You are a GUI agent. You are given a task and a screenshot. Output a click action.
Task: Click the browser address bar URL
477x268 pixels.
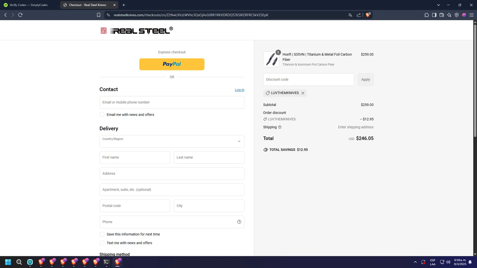click(191, 15)
